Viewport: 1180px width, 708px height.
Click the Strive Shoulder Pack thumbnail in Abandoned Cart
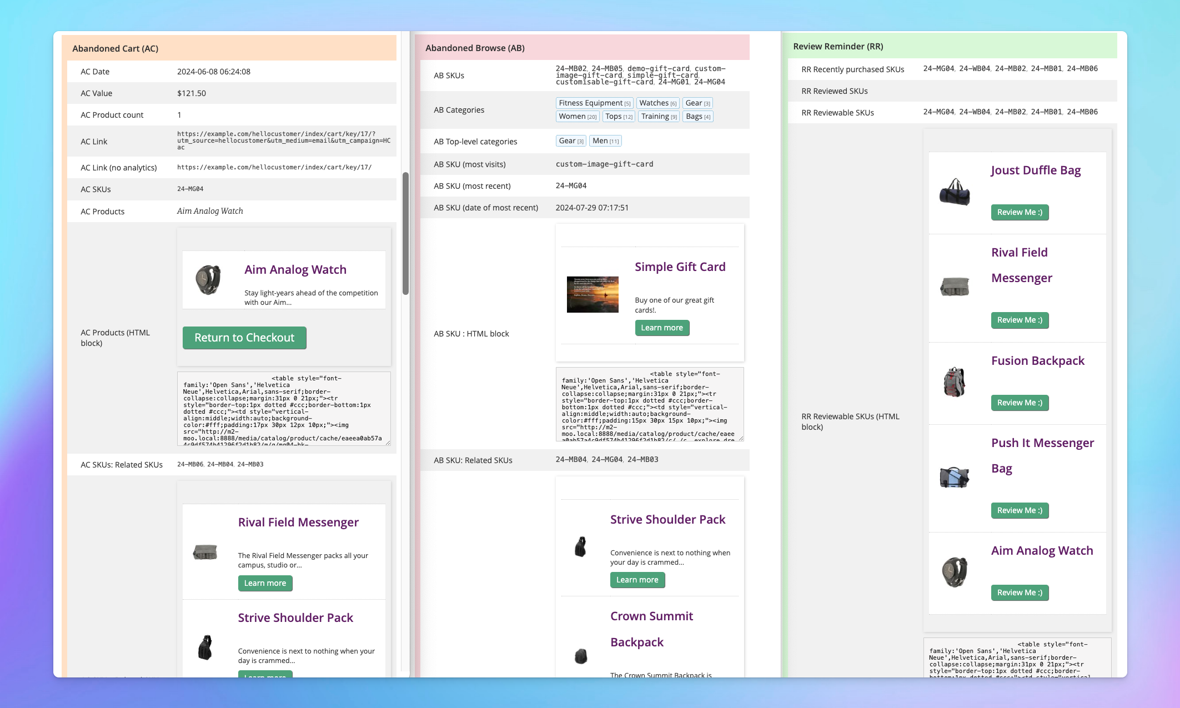(x=205, y=647)
